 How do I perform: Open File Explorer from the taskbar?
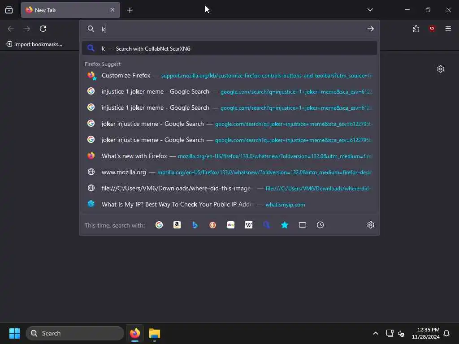155,333
